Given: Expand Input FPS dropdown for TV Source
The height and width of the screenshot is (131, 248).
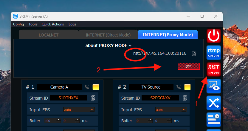Looking at the screenshot, I should 184,110.
